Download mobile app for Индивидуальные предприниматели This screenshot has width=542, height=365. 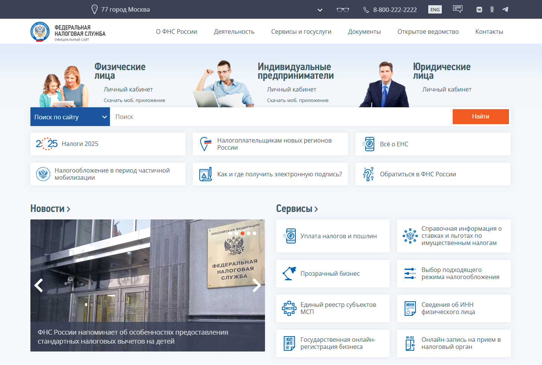pyautogui.click(x=298, y=100)
